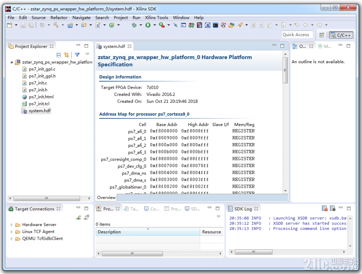
Task: Click the ps7_coresight_comp_0 cell in address map
Action: coord(123,159)
